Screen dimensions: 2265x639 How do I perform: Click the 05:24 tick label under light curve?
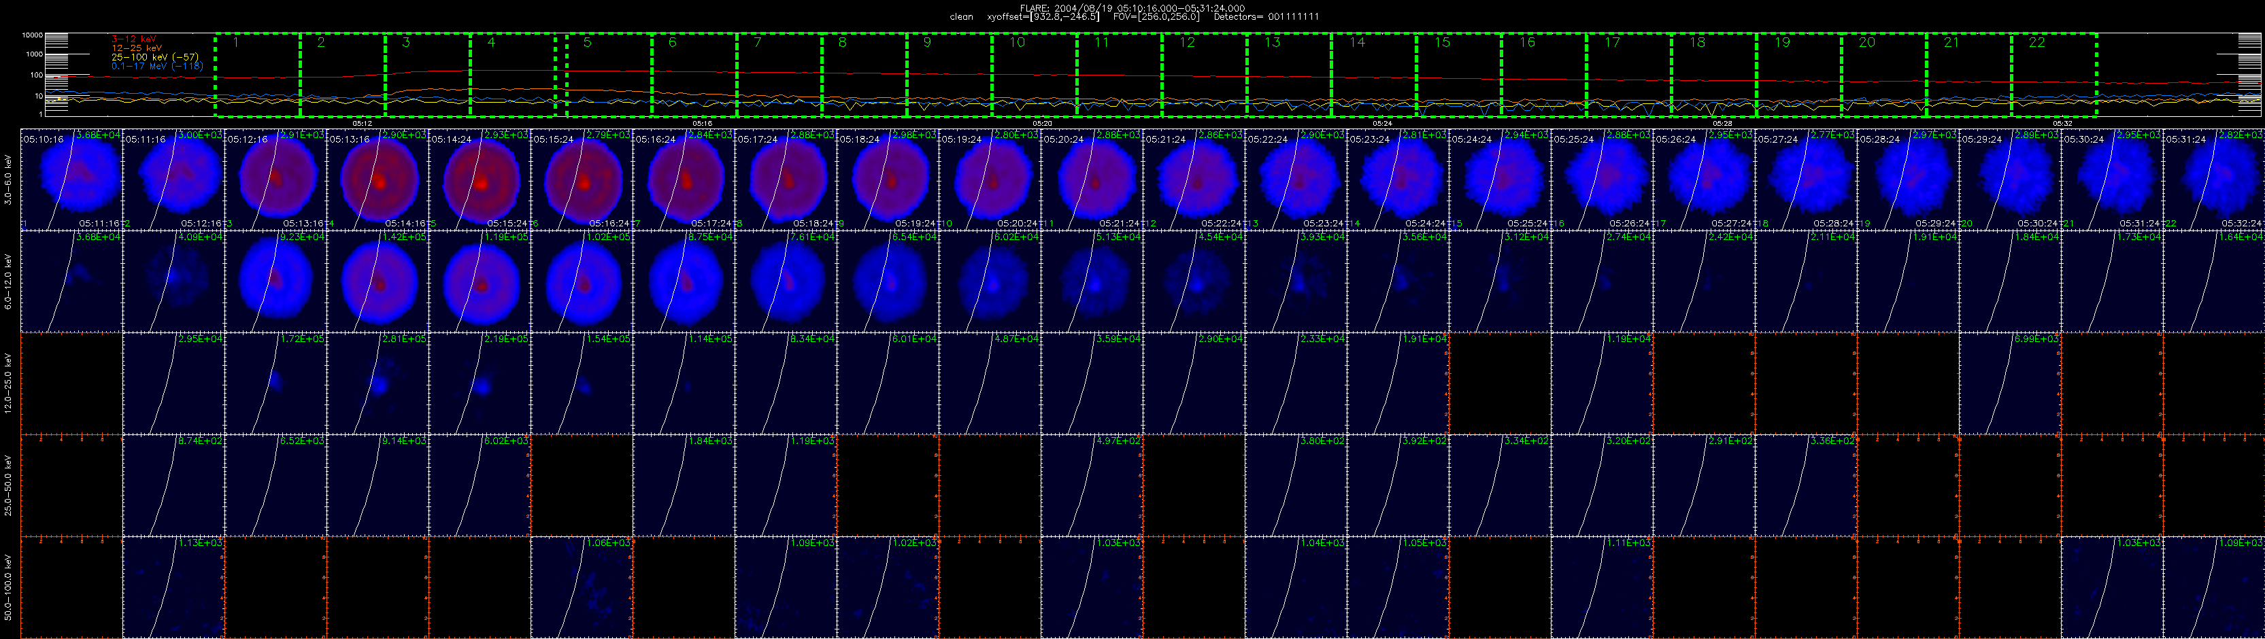point(1381,123)
